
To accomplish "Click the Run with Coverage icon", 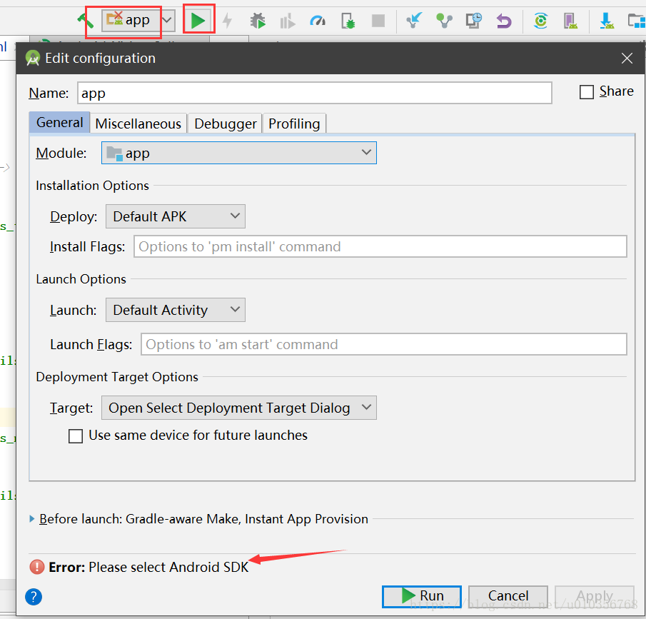I will 288,20.
